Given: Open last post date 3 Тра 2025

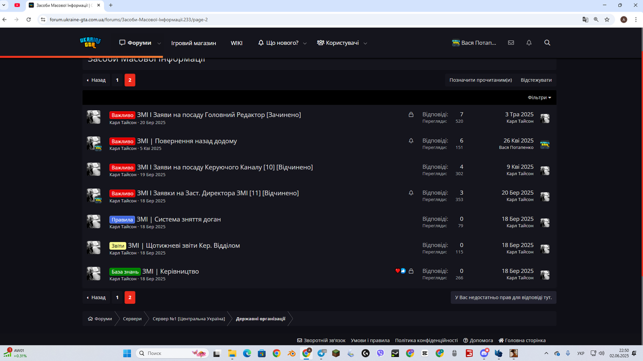Looking at the screenshot, I should point(519,114).
